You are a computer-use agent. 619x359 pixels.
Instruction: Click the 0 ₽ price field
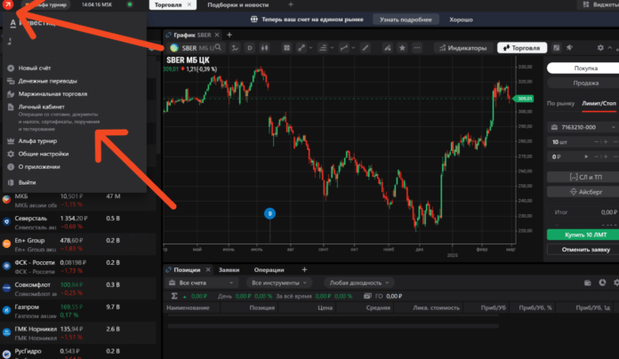567,156
